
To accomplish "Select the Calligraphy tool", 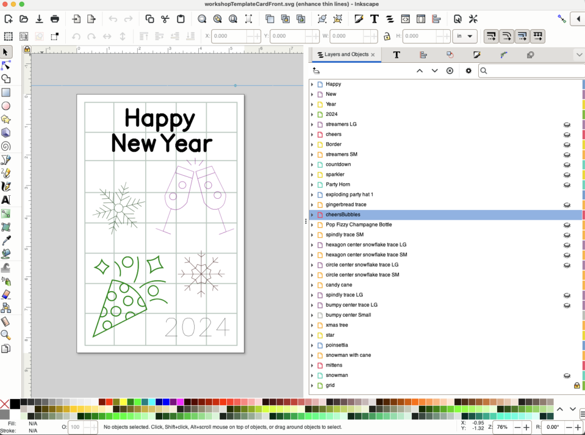I will [6, 186].
